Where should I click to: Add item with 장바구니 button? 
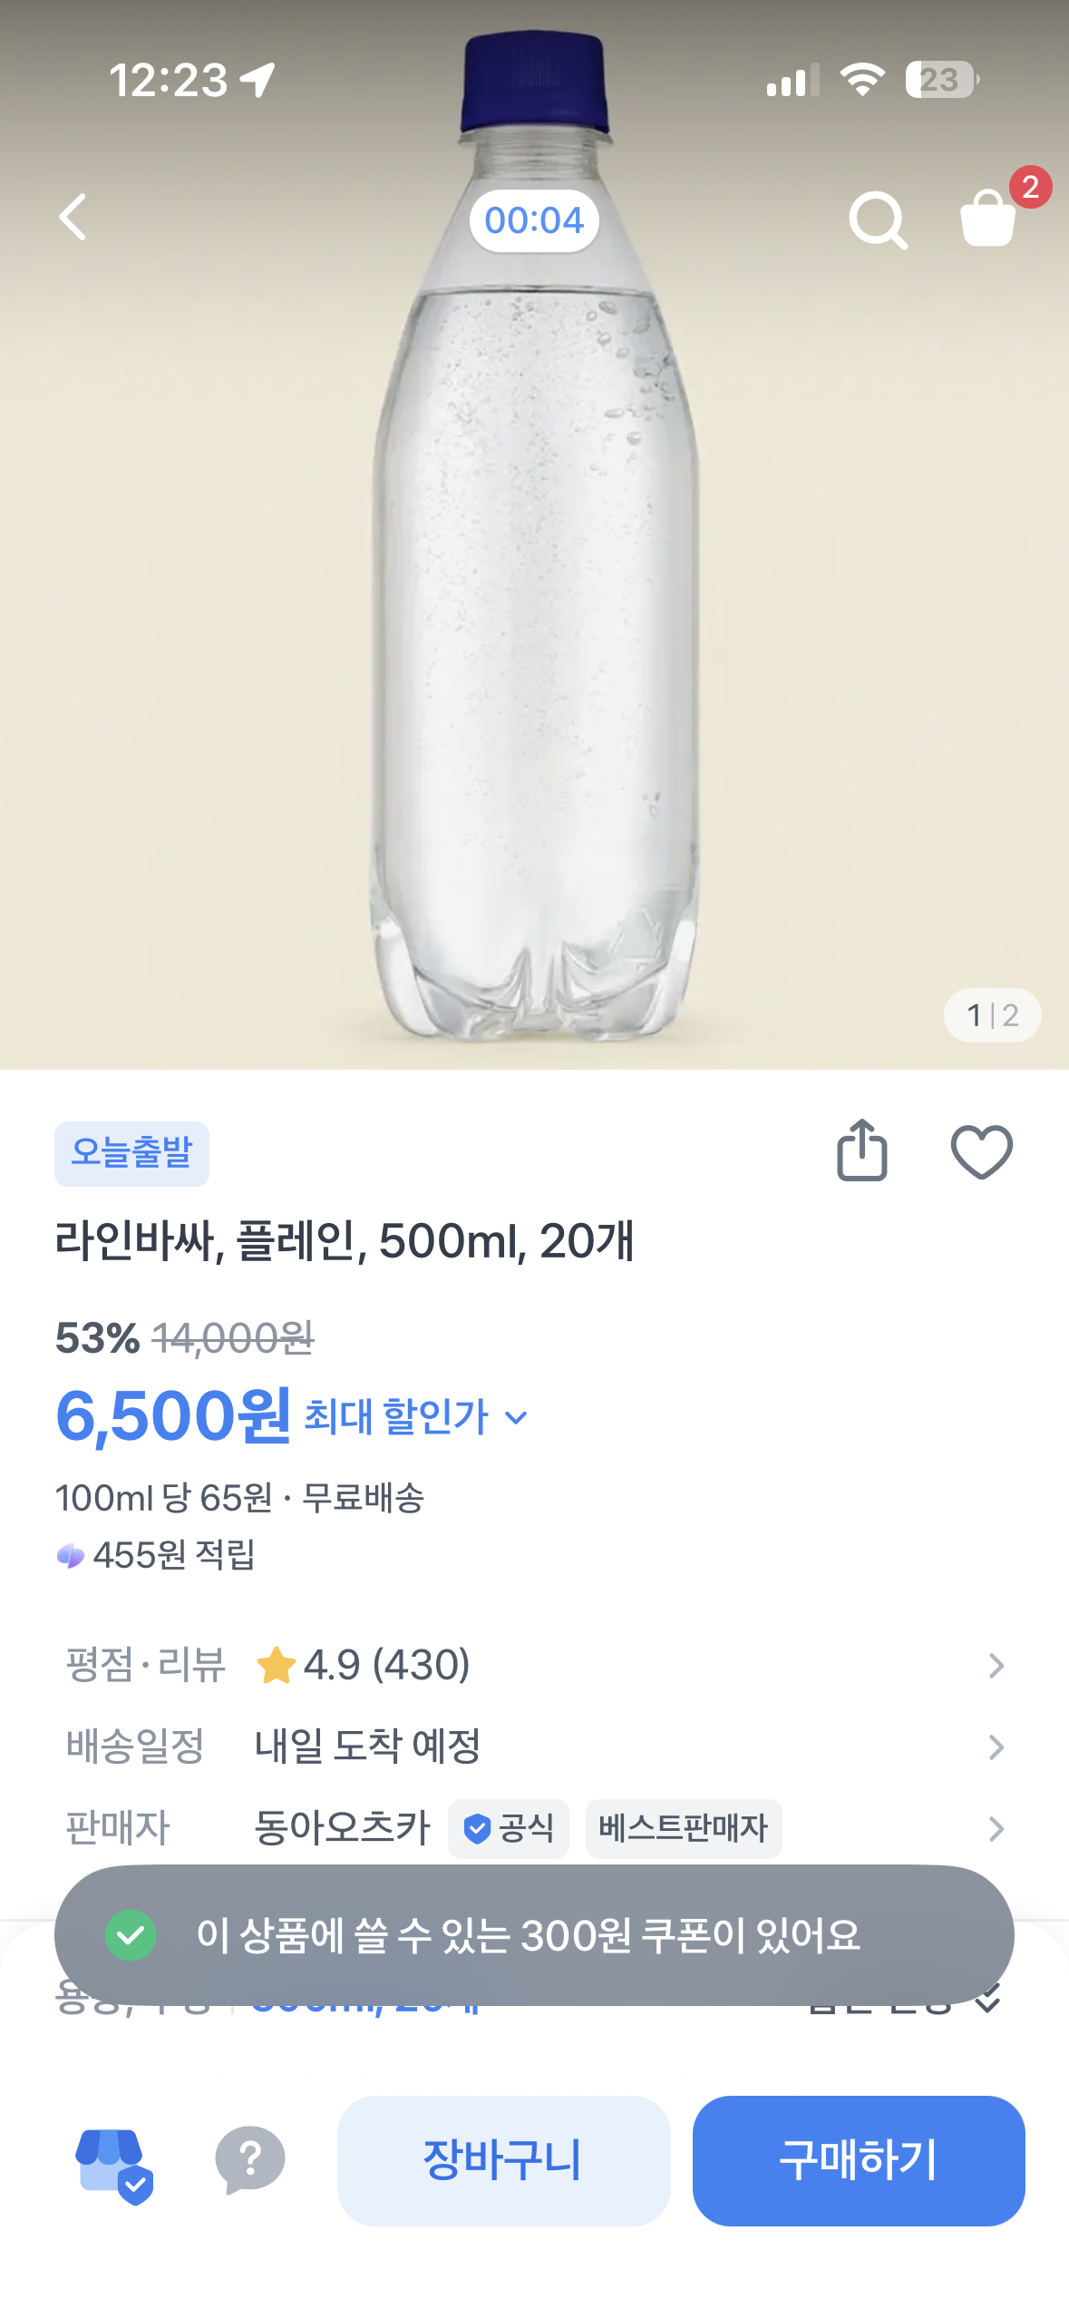pyautogui.click(x=503, y=2160)
